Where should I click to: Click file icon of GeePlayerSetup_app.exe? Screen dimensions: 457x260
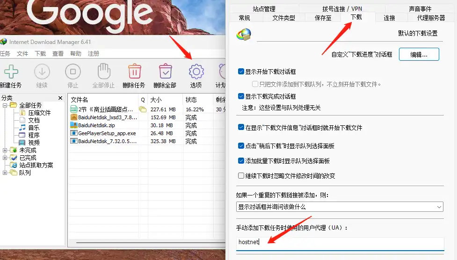coord(74,133)
